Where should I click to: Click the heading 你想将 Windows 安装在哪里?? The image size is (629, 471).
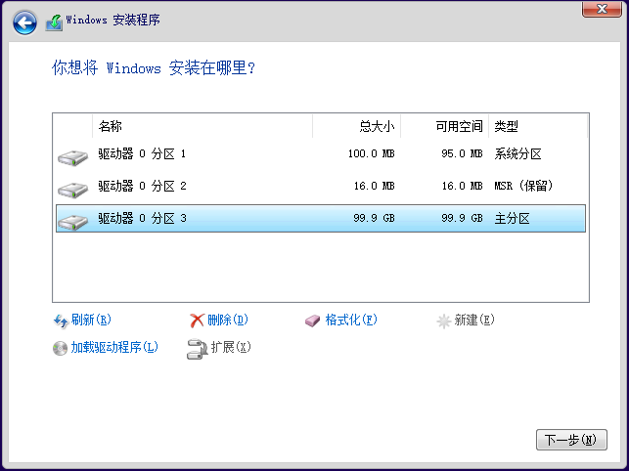point(154,67)
